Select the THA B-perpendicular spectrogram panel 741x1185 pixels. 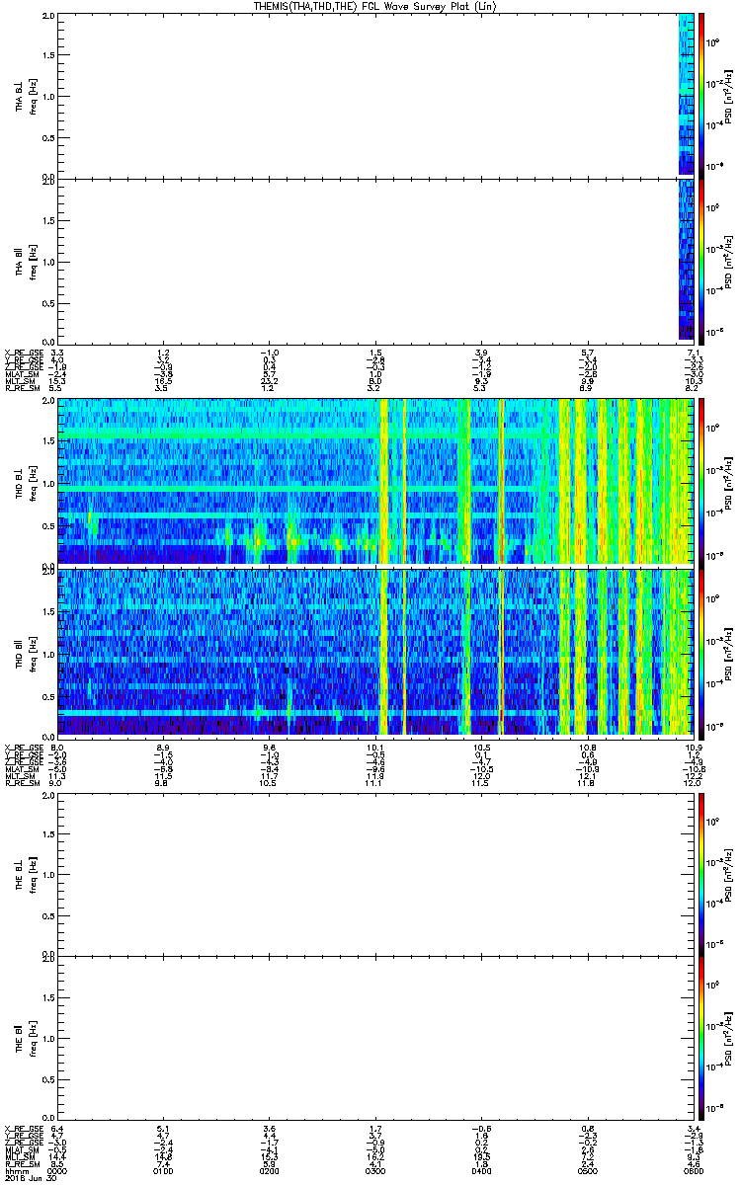tap(375, 95)
